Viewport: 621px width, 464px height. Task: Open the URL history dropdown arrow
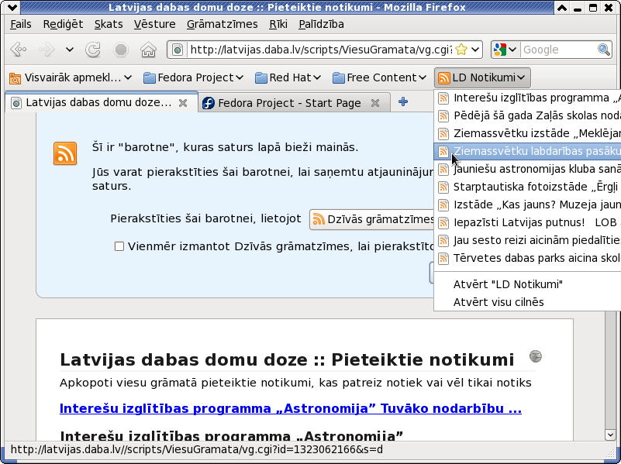pyautogui.click(x=476, y=50)
